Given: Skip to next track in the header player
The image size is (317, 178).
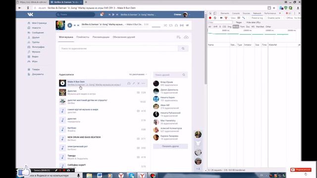Looking at the screenshot, I should pos(117,15).
